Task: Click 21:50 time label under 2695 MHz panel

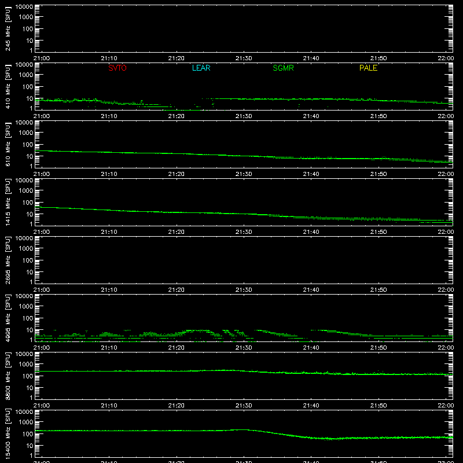Action: 379,290
